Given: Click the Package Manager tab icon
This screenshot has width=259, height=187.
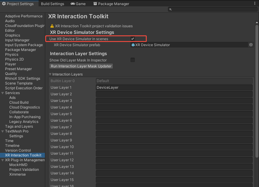Looking at the screenshot, I should [95, 4].
